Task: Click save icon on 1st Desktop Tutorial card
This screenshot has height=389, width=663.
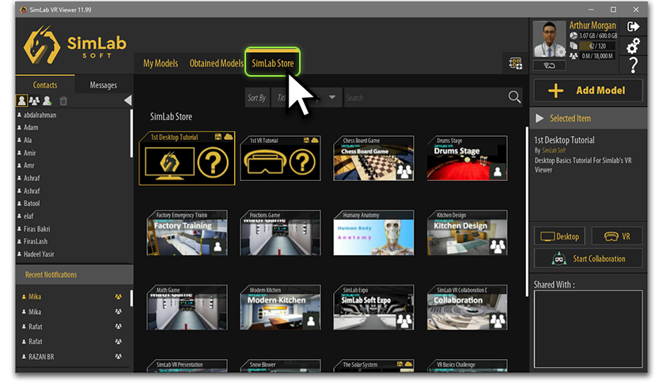Action: click(x=218, y=137)
